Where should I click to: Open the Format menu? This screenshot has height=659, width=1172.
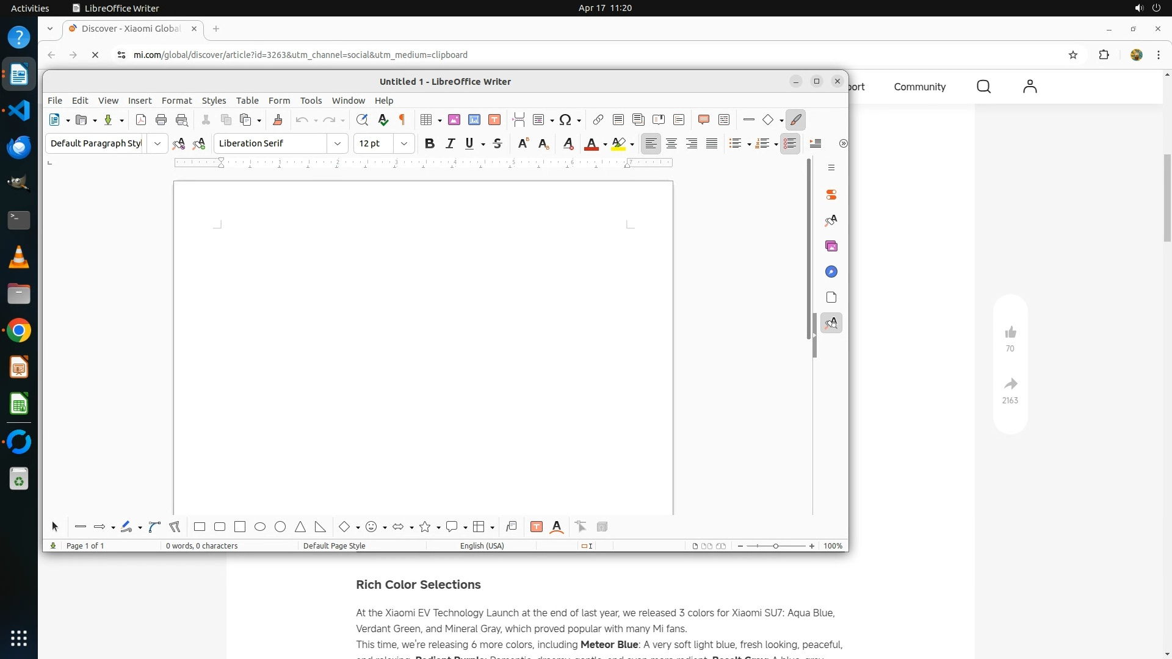(x=176, y=100)
